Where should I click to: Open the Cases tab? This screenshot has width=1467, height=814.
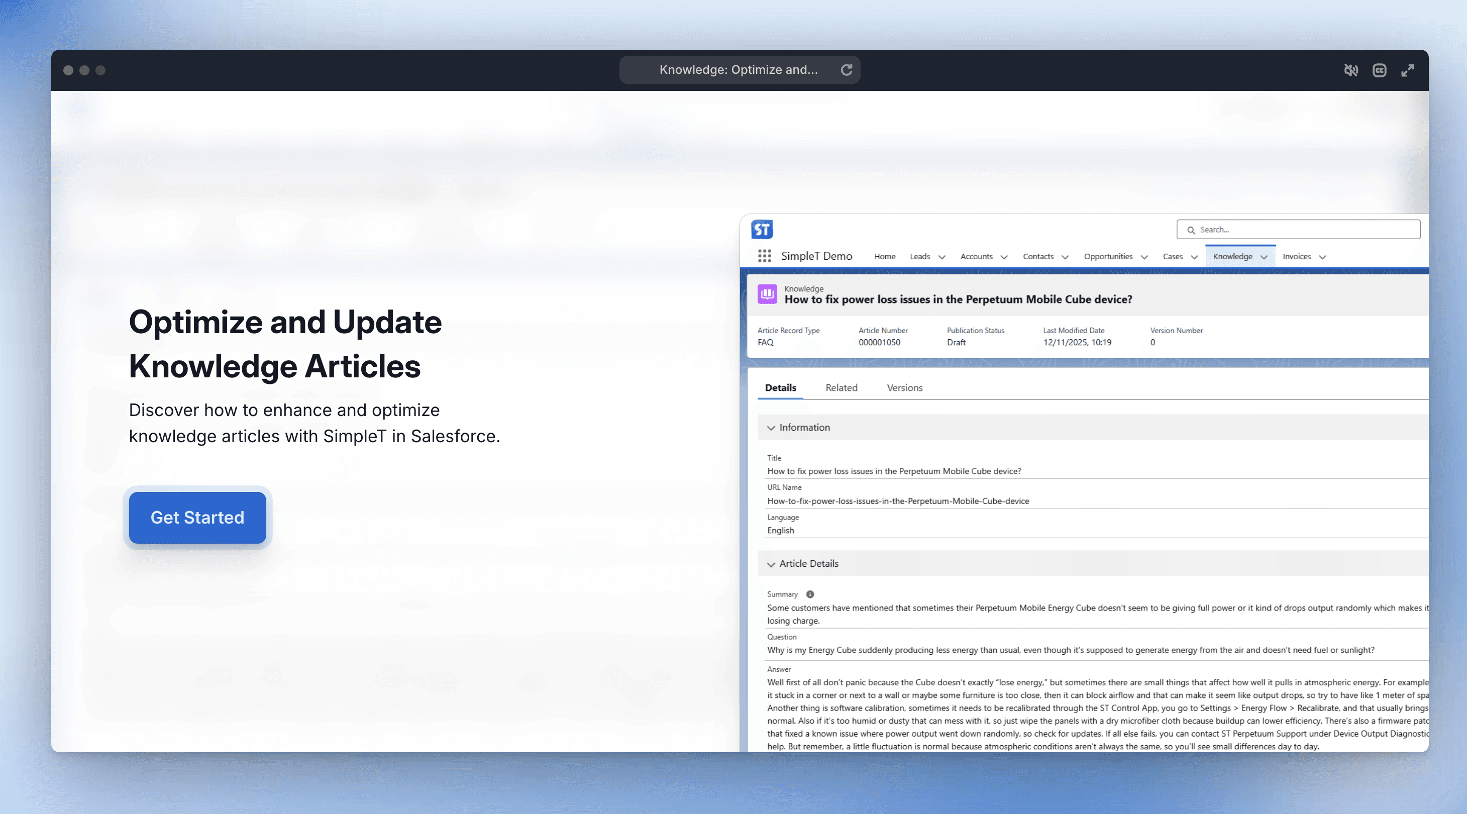[1173, 256]
